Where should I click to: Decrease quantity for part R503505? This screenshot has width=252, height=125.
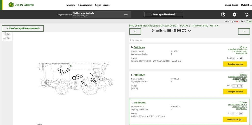[233, 86]
